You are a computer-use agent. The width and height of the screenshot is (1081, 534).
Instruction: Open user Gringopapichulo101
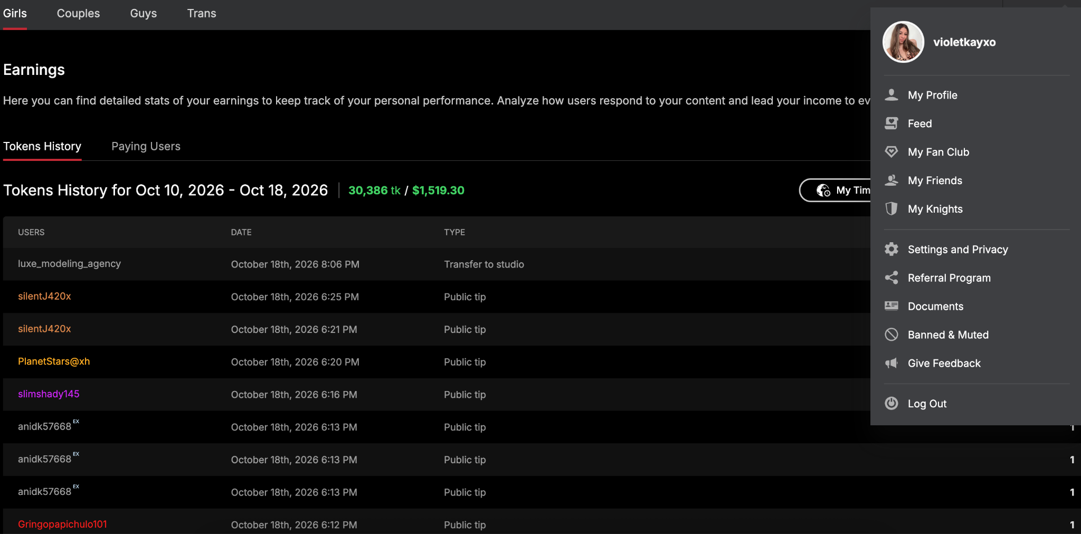click(x=62, y=525)
